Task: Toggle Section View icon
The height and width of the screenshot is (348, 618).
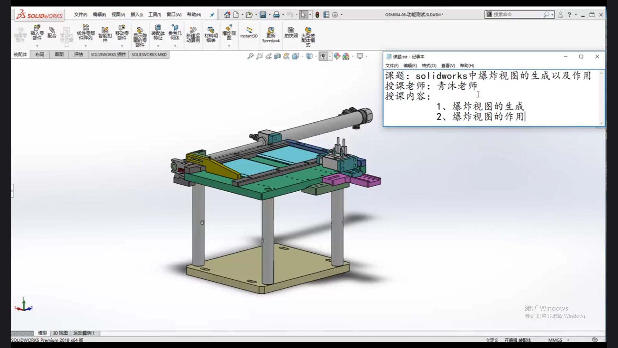Action: pos(277,56)
